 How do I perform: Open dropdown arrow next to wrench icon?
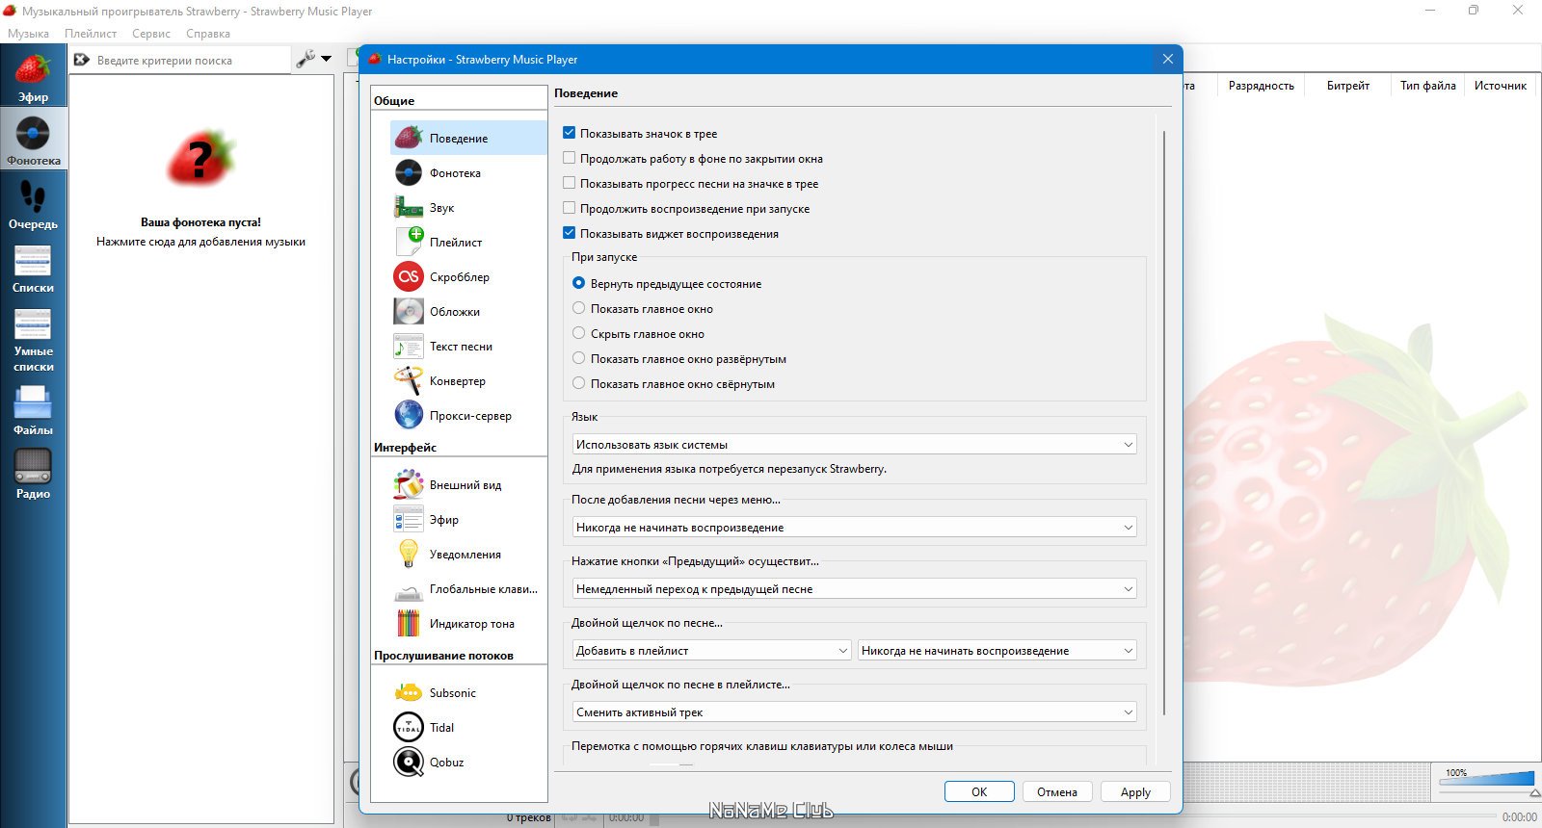click(x=326, y=59)
